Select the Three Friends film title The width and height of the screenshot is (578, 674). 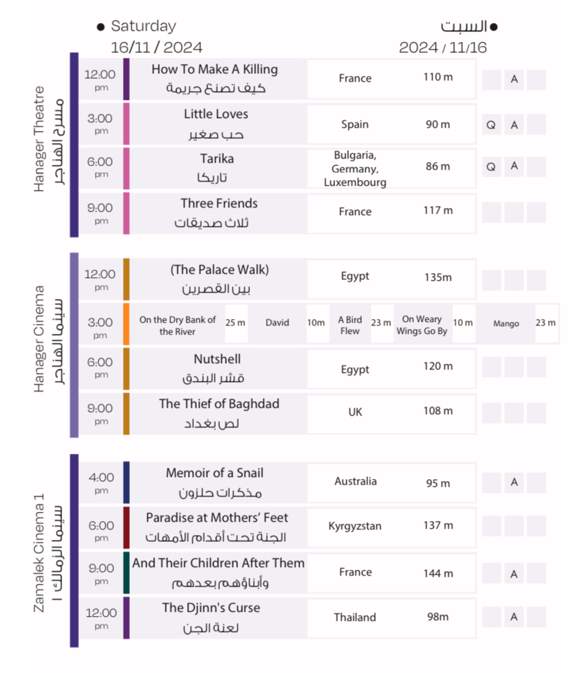pos(218,204)
